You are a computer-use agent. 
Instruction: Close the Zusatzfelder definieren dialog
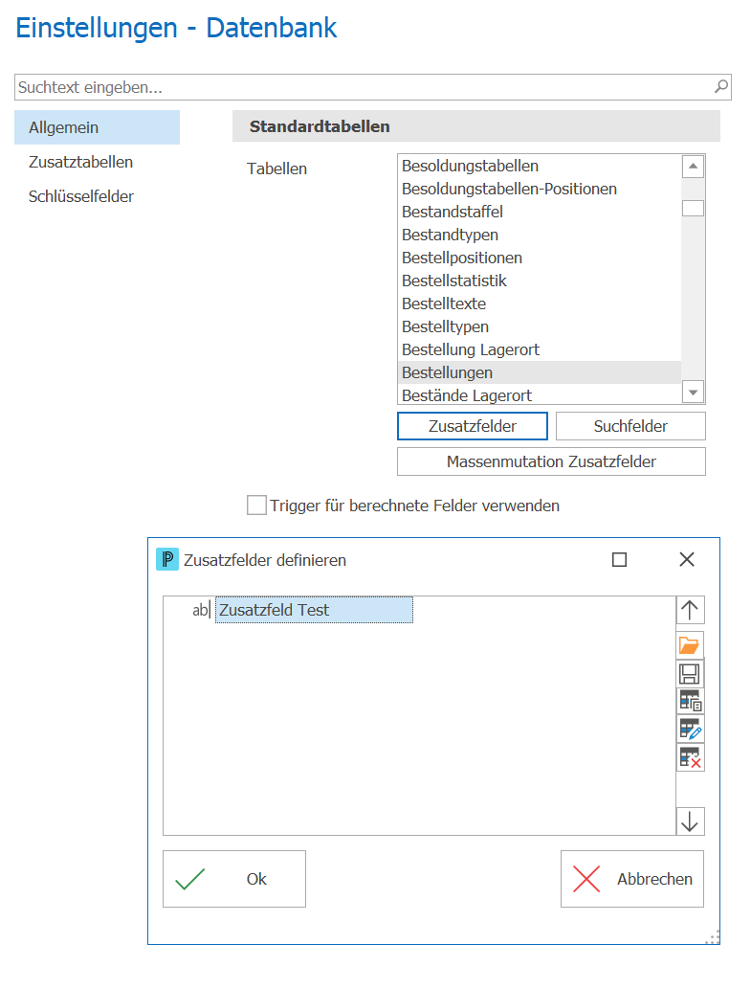687,559
